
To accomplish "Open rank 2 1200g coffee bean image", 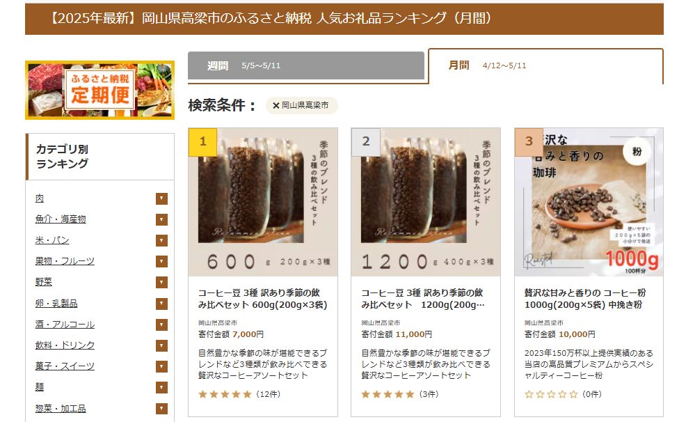I will [x=426, y=202].
